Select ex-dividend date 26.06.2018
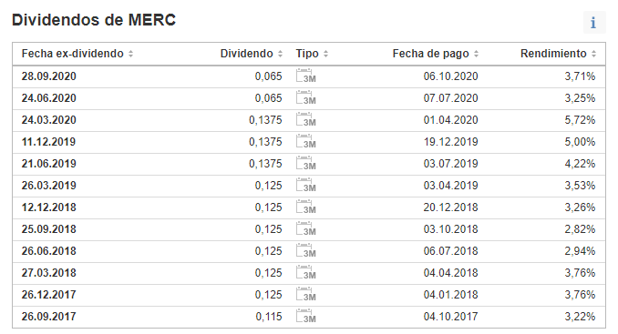The height and width of the screenshot is (334, 618). [x=49, y=251]
